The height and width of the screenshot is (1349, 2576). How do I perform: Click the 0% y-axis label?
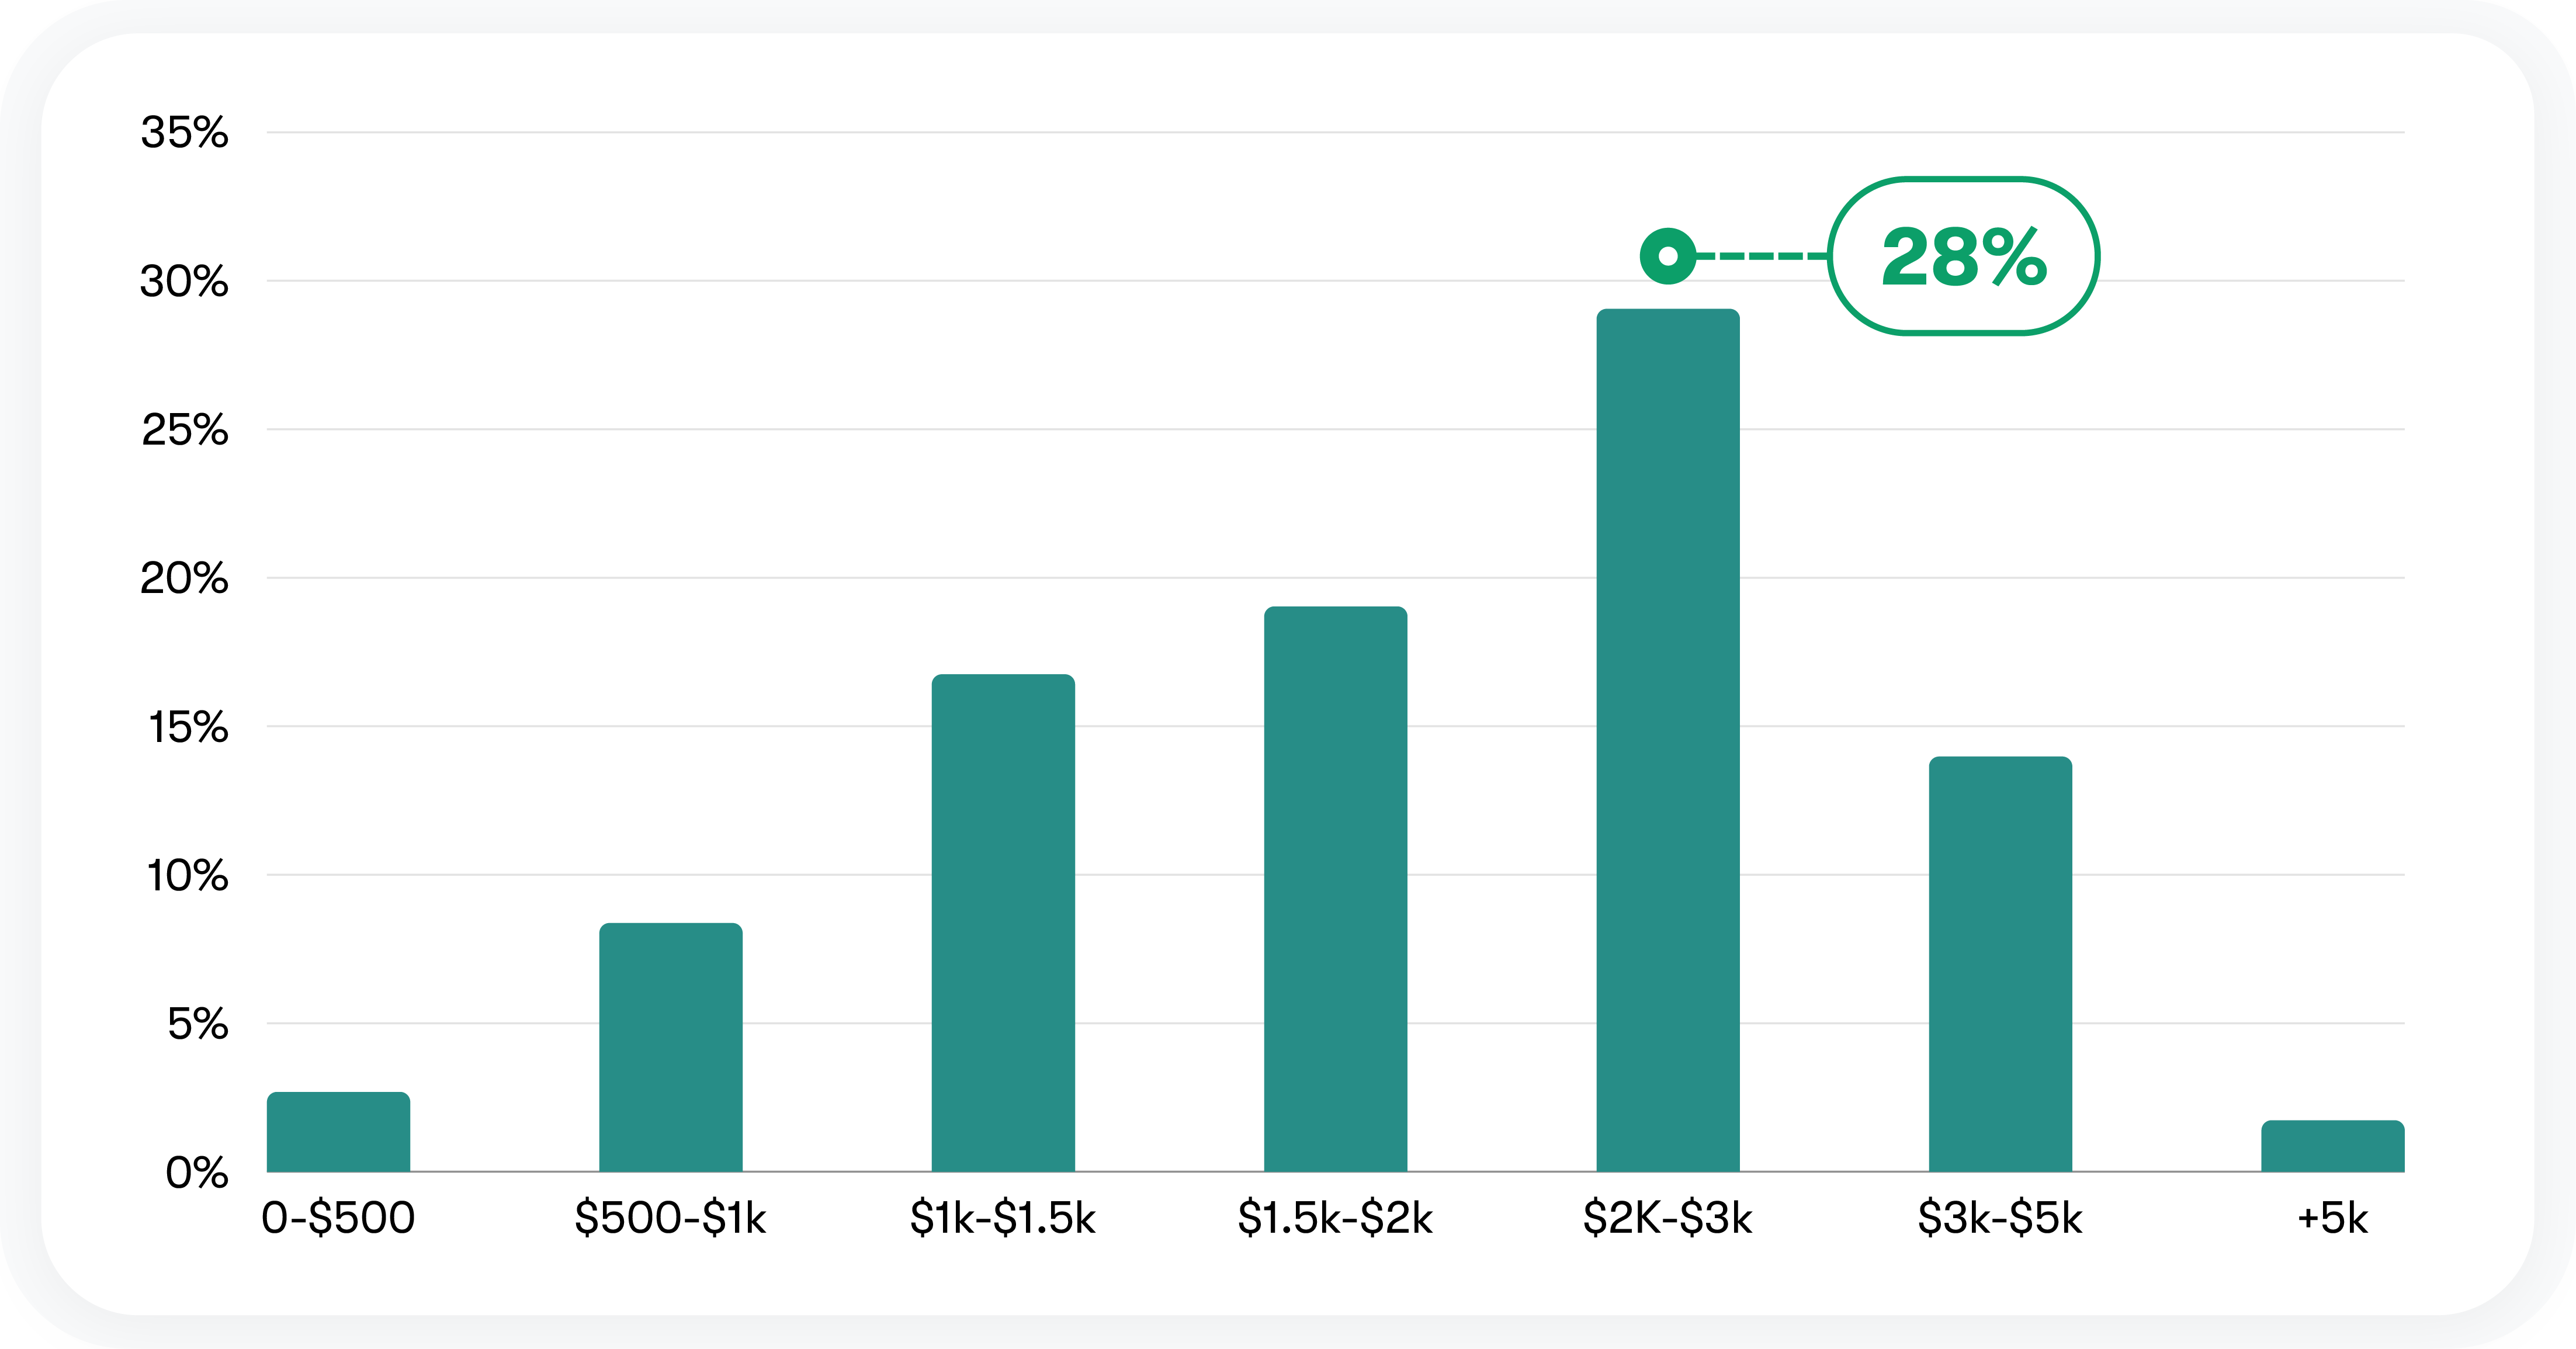tap(197, 1172)
